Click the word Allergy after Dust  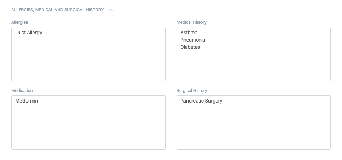click(35, 33)
